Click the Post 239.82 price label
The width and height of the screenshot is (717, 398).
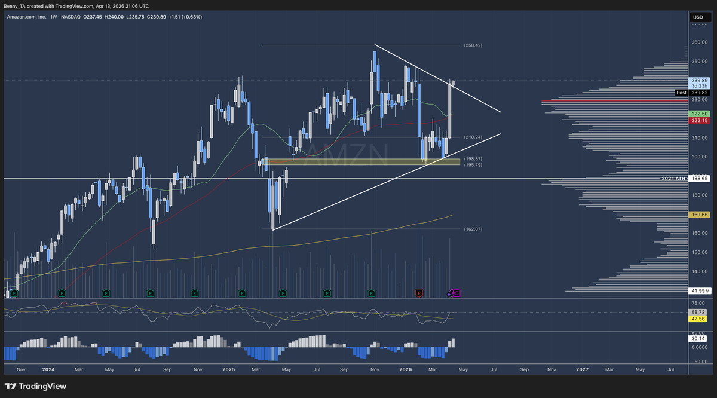[x=693, y=93]
